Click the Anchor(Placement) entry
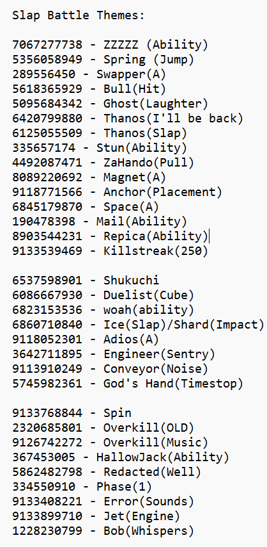Viewport: 267px width, 547px height. pyautogui.click(x=117, y=192)
